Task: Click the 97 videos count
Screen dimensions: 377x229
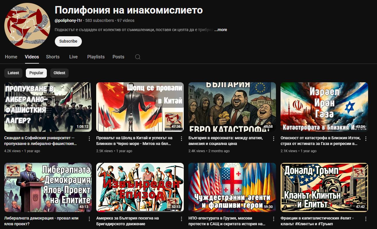Action: (126, 20)
